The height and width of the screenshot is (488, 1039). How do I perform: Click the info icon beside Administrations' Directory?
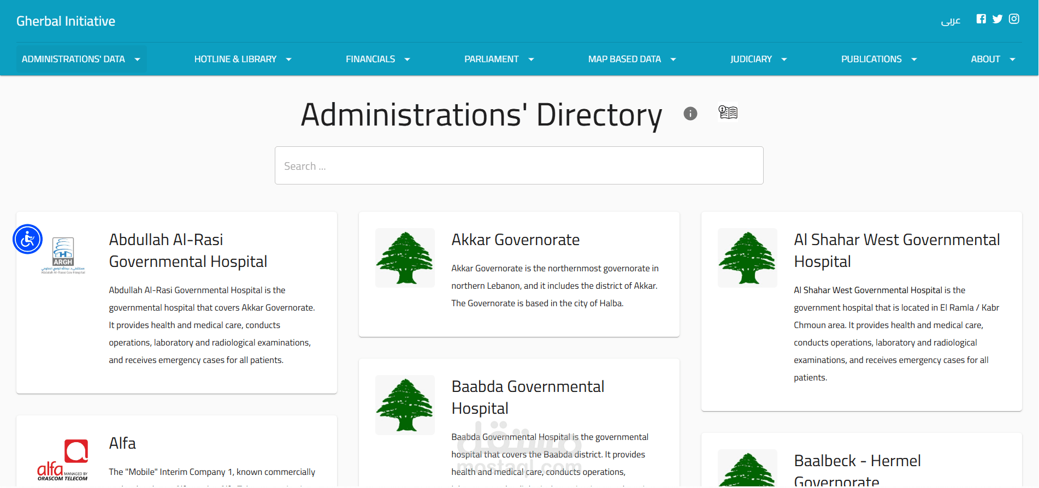[x=690, y=114]
